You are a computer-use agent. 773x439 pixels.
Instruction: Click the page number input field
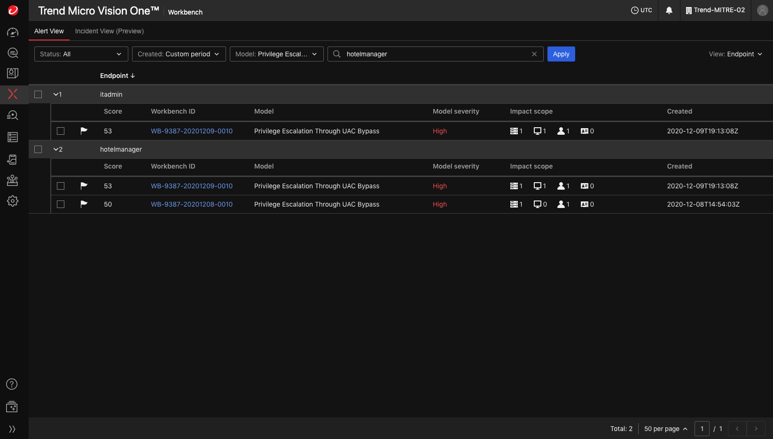[702, 429]
